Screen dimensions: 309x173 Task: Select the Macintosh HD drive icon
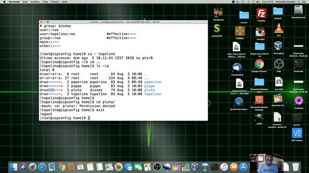(298, 10)
